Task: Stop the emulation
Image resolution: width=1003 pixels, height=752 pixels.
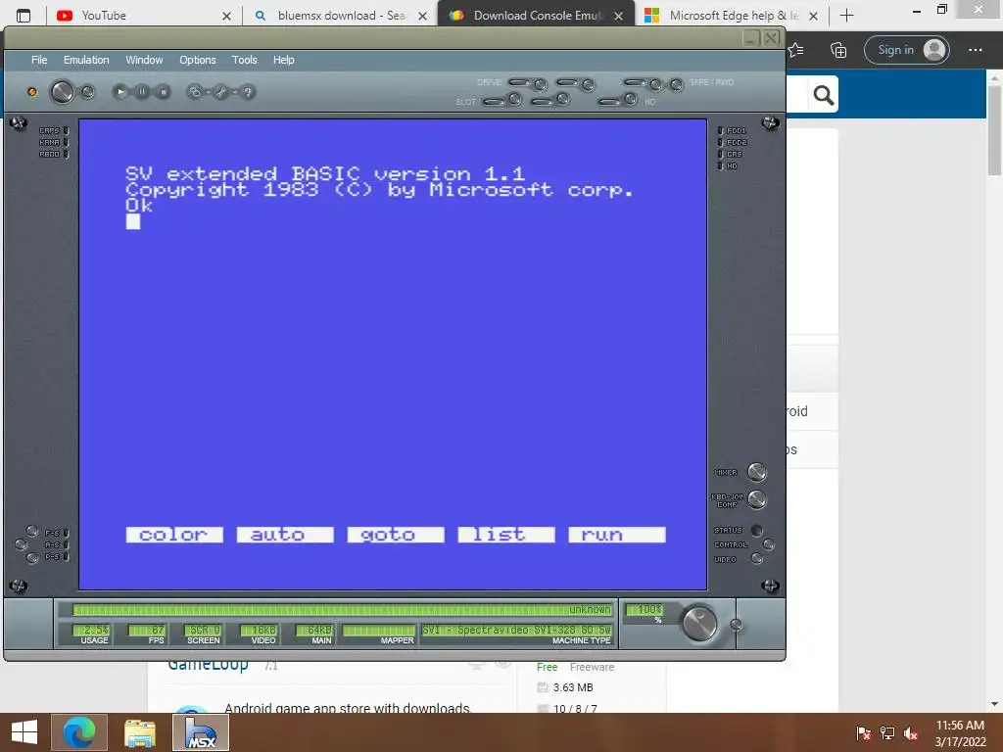Action: pos(164,92)
